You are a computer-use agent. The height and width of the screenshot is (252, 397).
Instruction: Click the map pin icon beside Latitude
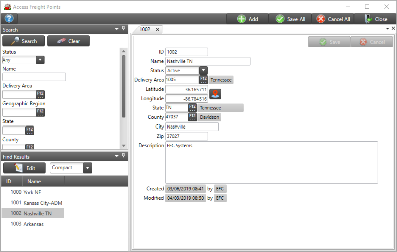(215, 93)
